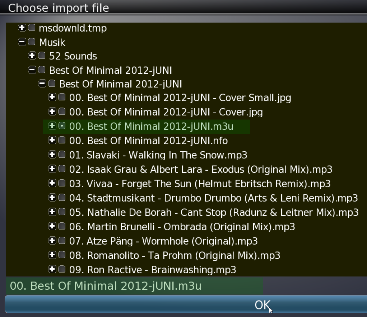Viewport: 367px width, 317px height.
Task: Select radio button for 03. Vivaa track
Action: pyautogui.click(x=62, y=183)
